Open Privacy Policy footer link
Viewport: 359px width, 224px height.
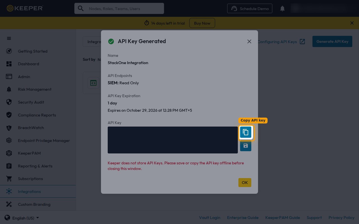(341, 218)
